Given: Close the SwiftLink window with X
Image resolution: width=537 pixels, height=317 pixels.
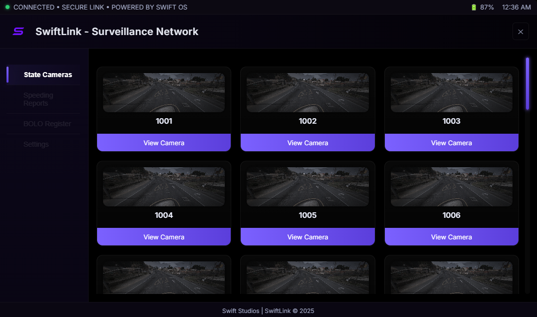Looking at the screenshot, I should (x=520, y=32).
